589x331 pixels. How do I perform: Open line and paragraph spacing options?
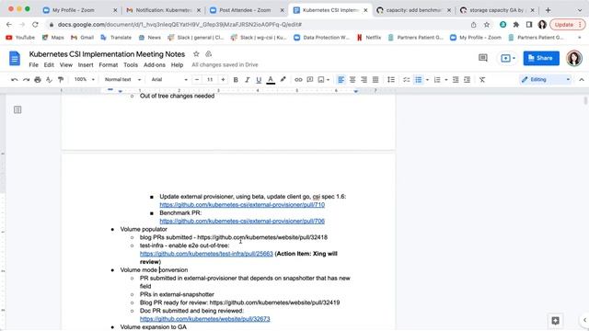pos(391,80)
